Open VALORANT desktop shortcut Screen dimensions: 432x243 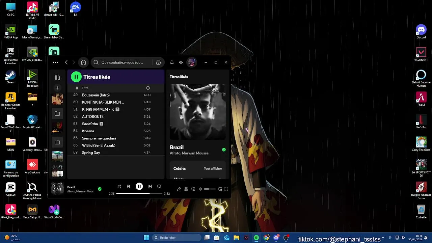click(421, 54)
